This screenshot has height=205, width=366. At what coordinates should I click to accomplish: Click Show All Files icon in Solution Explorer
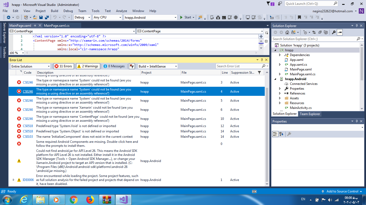[x=326, y=32]
